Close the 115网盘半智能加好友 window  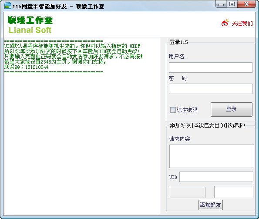coord(246,4)
